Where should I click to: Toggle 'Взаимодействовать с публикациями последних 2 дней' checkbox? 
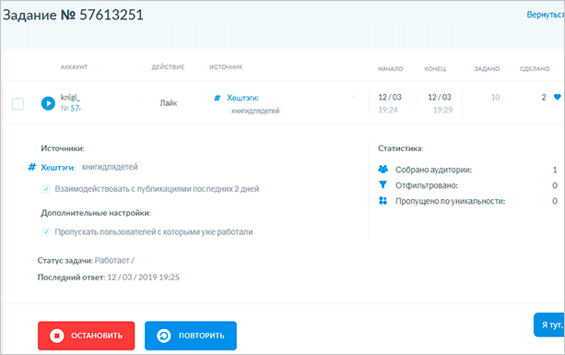point(46,188)
